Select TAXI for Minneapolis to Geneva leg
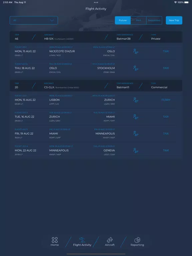192x256 pixels. 166,150
